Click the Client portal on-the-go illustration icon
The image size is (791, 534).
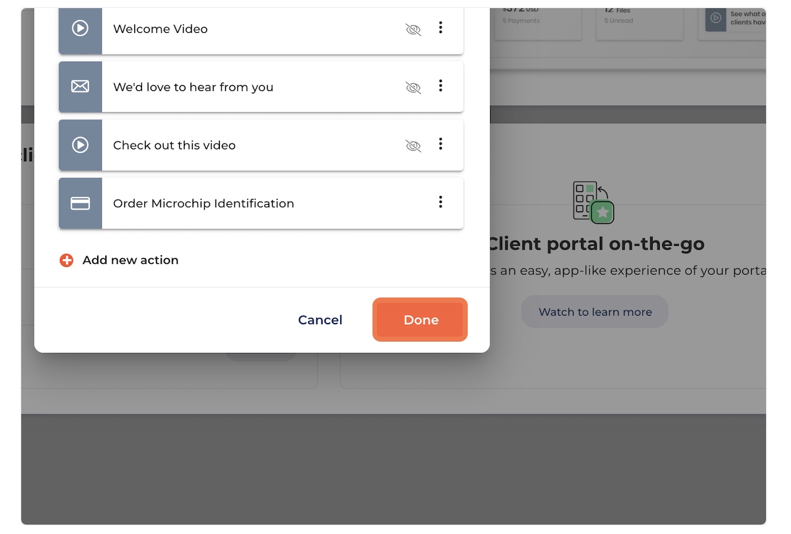[594, 202]
